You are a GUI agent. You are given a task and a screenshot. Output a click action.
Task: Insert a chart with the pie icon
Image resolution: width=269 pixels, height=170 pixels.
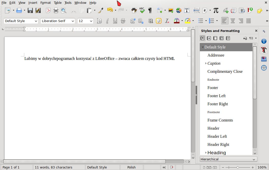pyautogui.click(x=179, y=11)
